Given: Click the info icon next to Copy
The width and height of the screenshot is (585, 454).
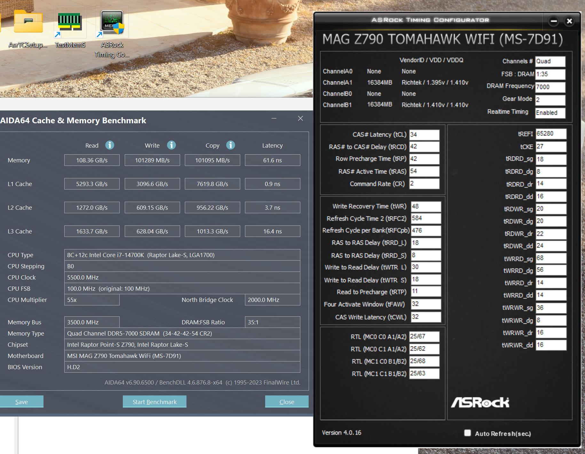Looking at the screenshot, I should 231,145.
